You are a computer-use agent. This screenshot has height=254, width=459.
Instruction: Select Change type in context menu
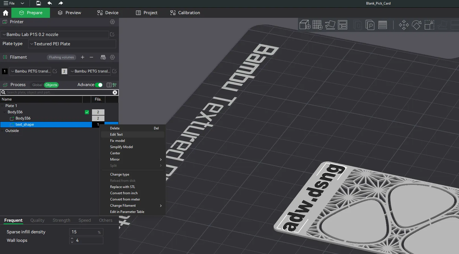pyautogui.click(x=133, y=174)
